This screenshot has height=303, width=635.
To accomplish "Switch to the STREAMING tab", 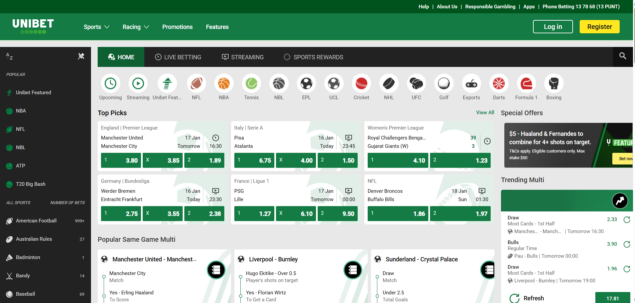I will tap(243, 57).
